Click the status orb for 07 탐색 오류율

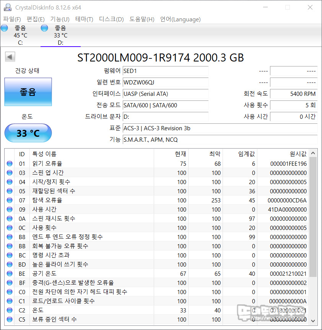click(10, 200)
